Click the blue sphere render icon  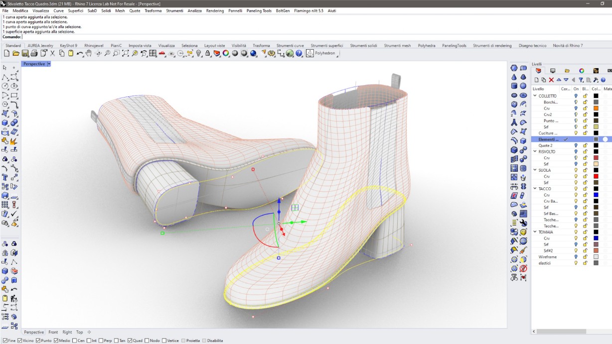(x=253, y=53)
